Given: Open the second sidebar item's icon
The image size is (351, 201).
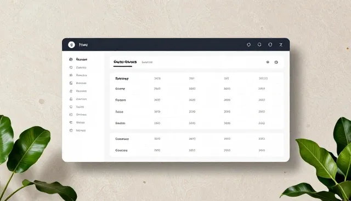Looking at the screenshot, I should coord(71,67).
